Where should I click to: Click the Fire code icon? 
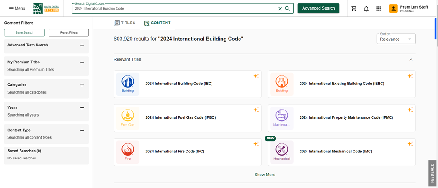point(127,152)
